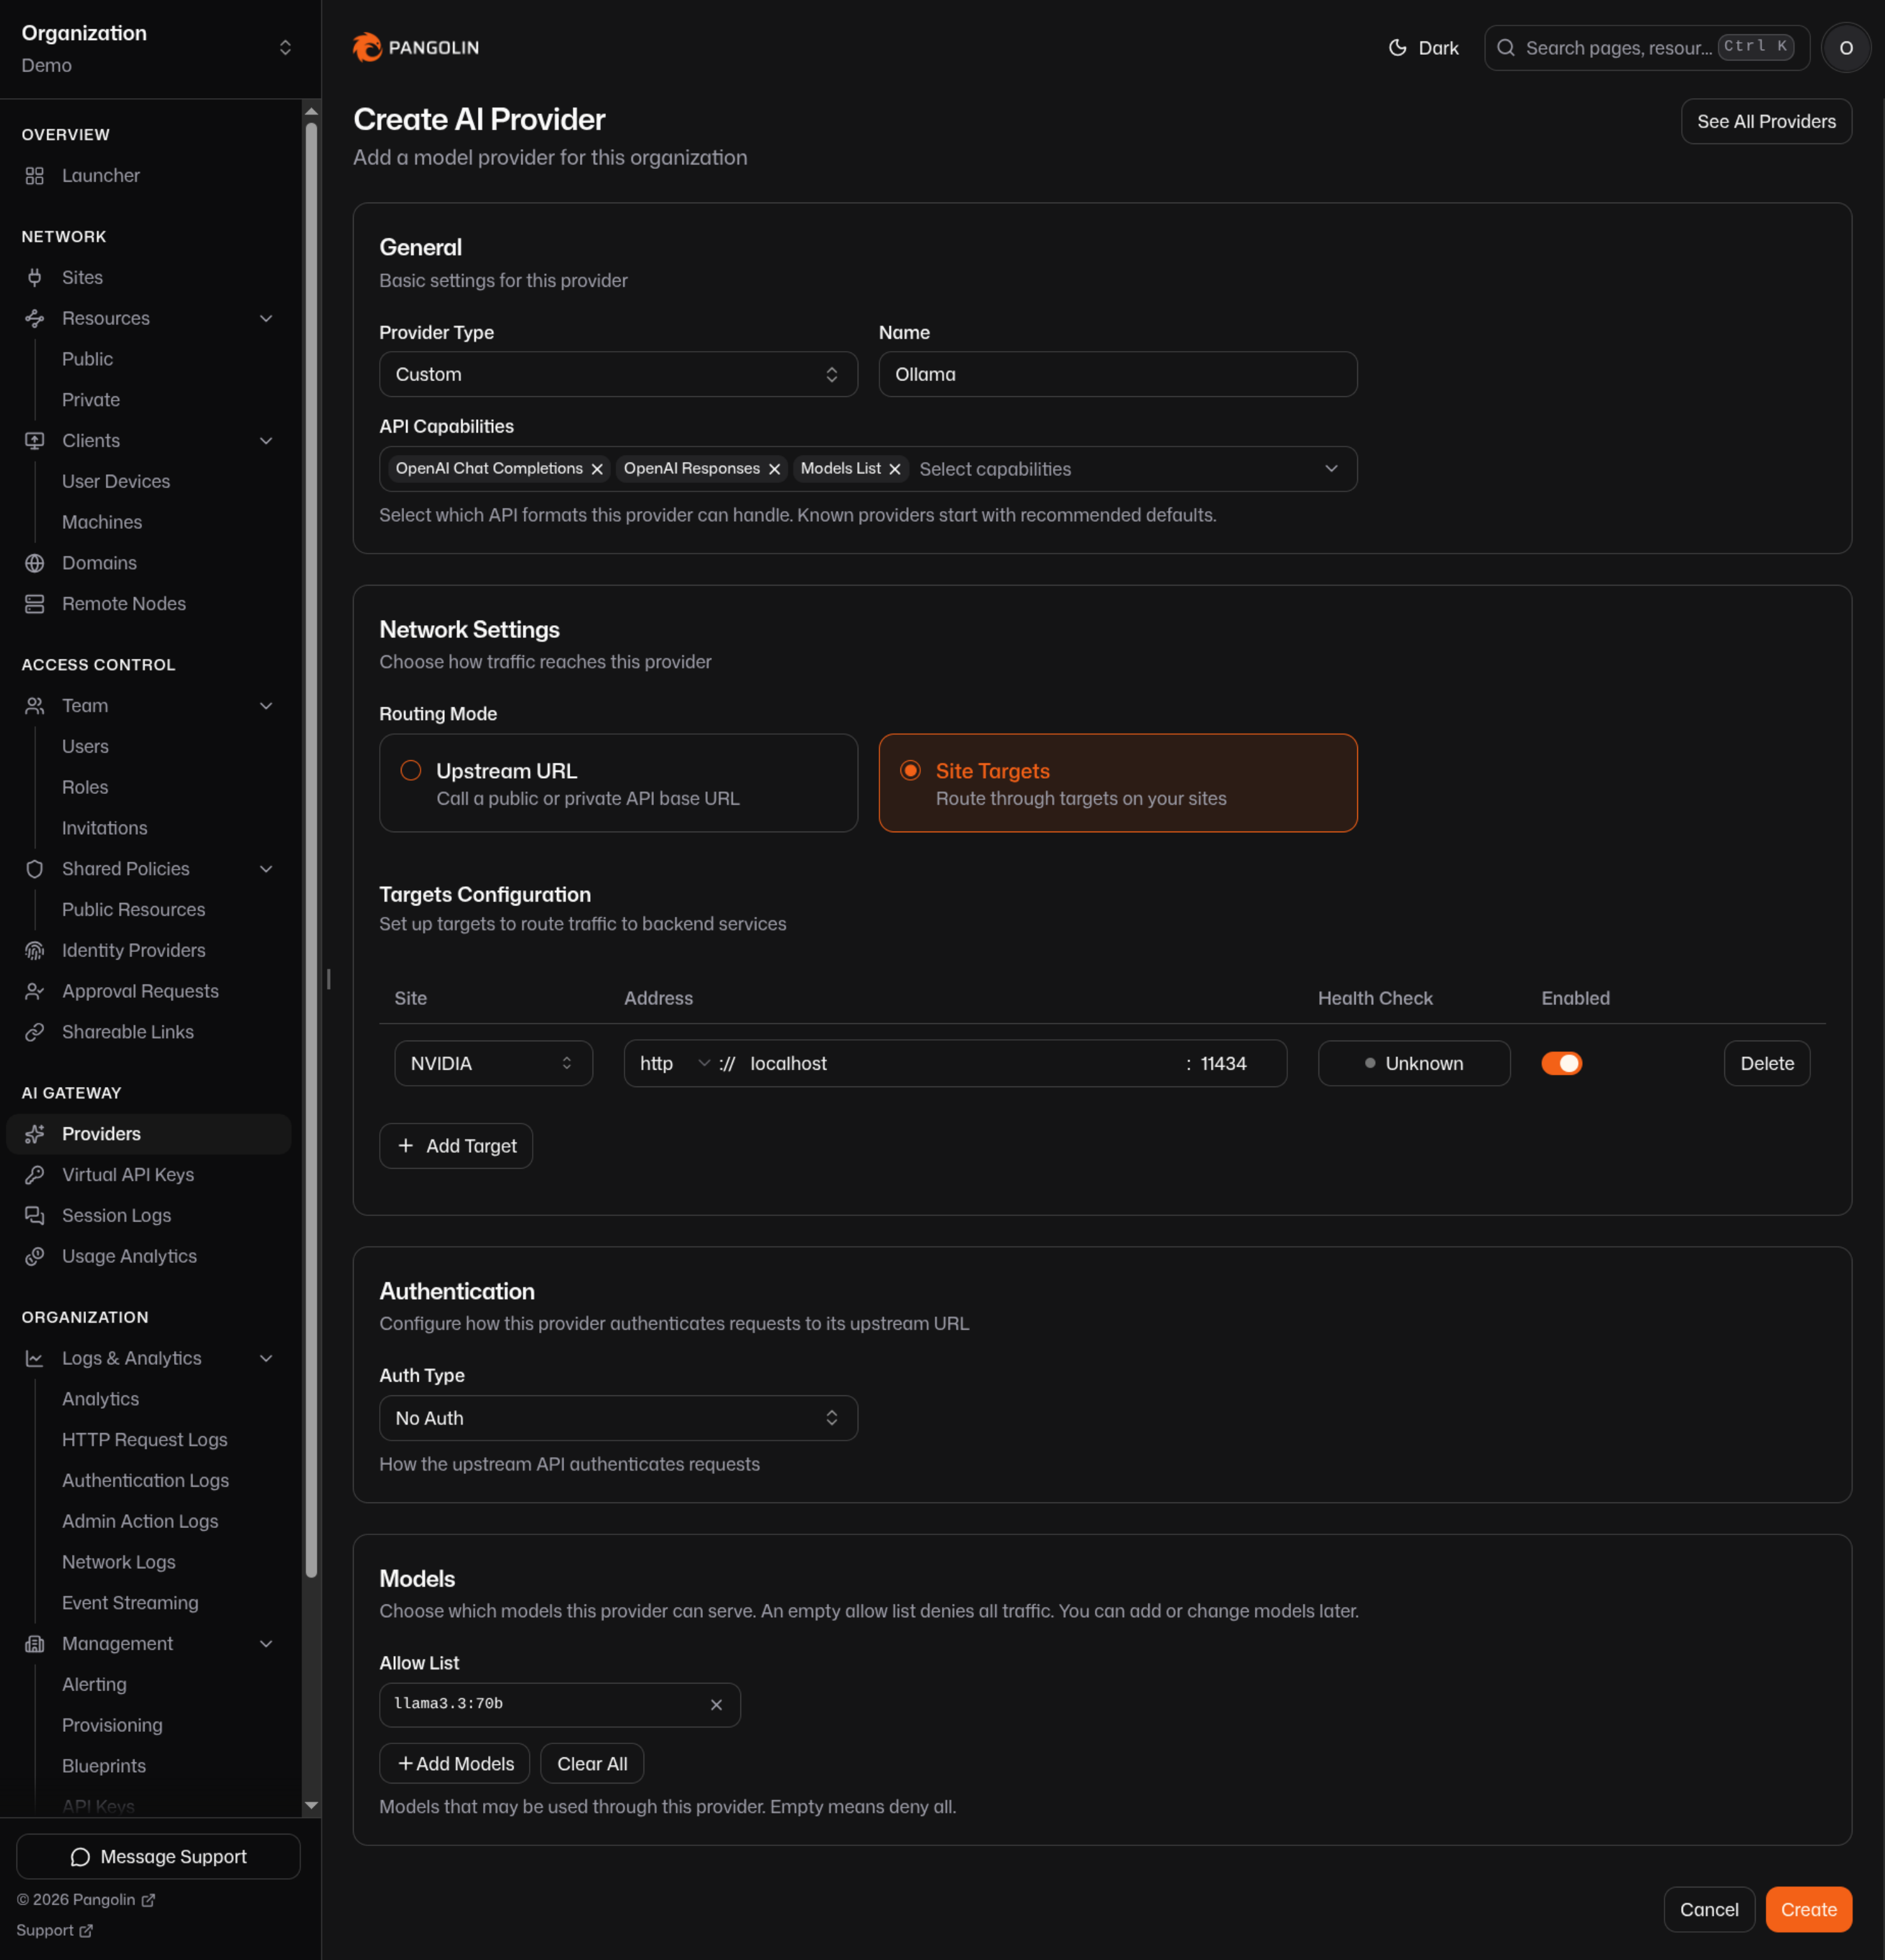
Task: Click Add Target button
Action: coord(456,1146)
